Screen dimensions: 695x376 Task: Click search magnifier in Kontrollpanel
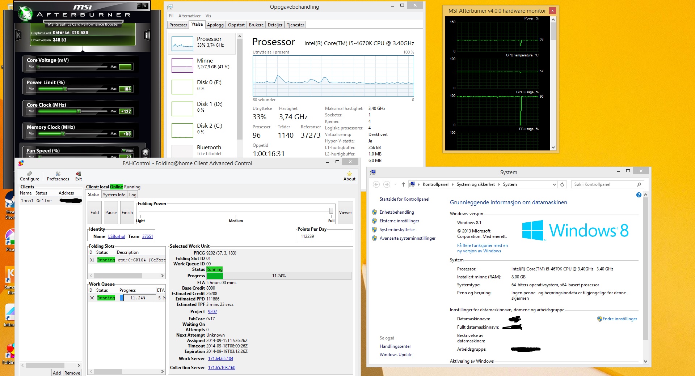639,184
